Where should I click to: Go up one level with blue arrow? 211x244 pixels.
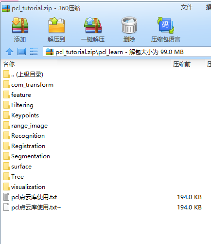coord(9,52)
